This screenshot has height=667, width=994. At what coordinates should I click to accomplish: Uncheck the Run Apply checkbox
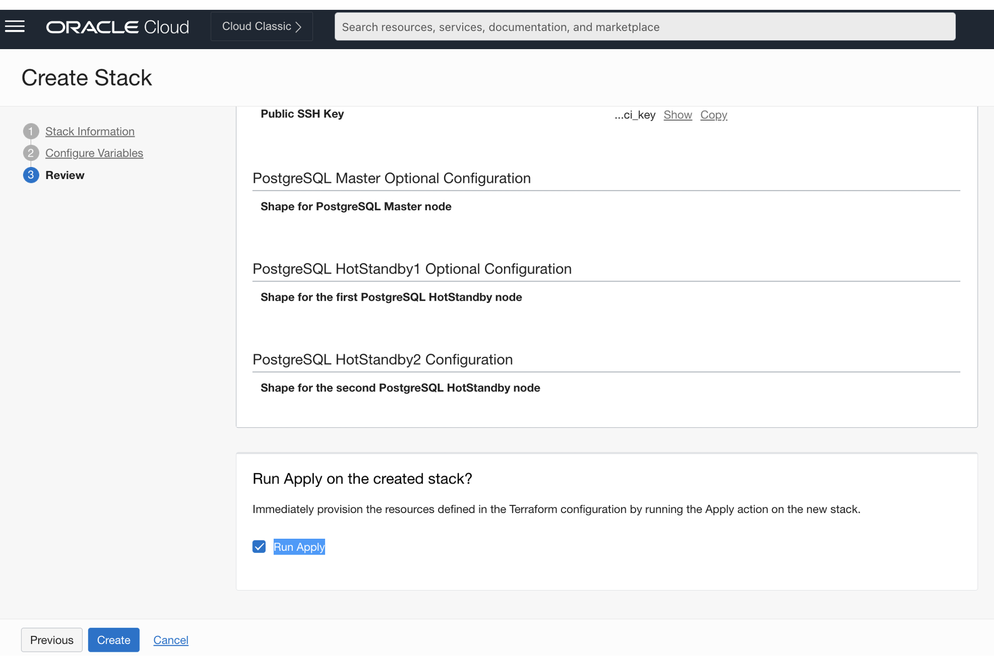click(x=259, y=546)
